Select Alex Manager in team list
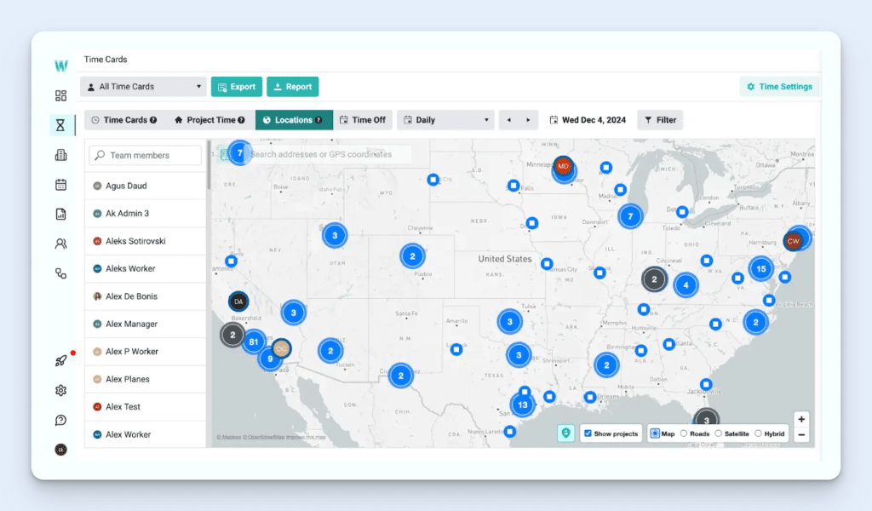 145,324
